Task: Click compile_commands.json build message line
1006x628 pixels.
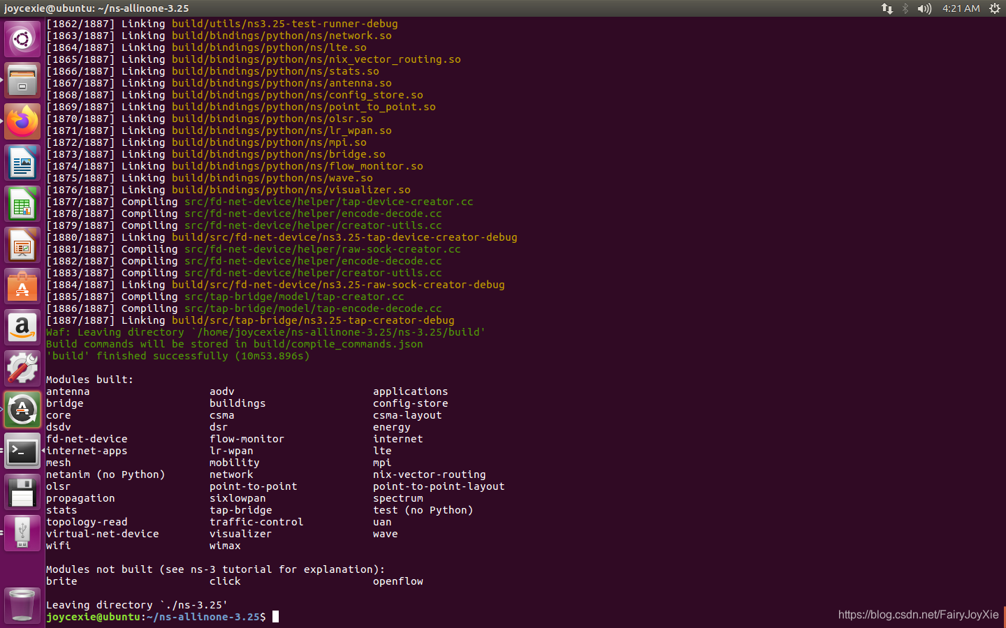Action: coord(235,344)
